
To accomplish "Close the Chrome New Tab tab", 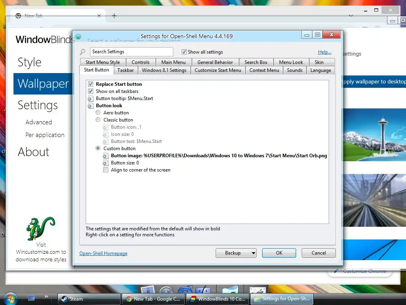I will click(x=99, y=16).
